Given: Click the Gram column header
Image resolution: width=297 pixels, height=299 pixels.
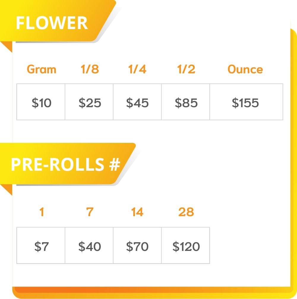Looking at the screenshot, I should tap(41, 69).
